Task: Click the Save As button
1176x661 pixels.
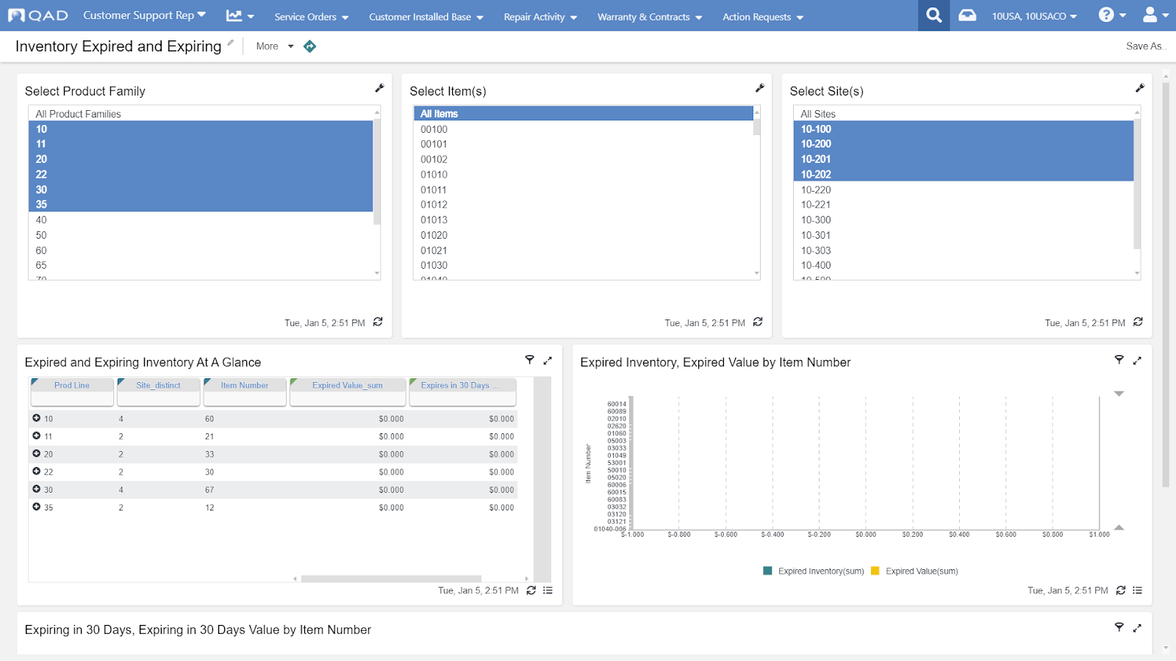Action: coord(1144,46)
